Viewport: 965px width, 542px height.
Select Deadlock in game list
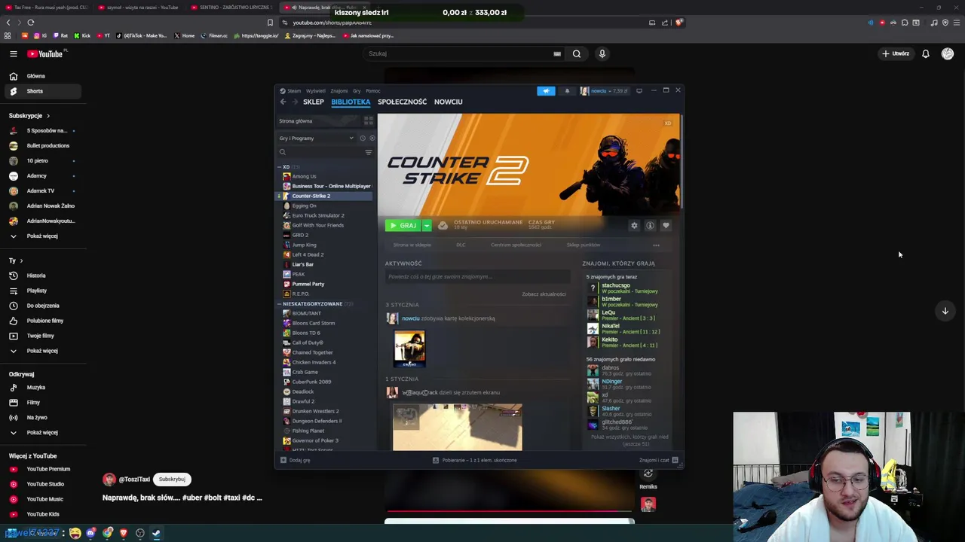tap(303, 392)
